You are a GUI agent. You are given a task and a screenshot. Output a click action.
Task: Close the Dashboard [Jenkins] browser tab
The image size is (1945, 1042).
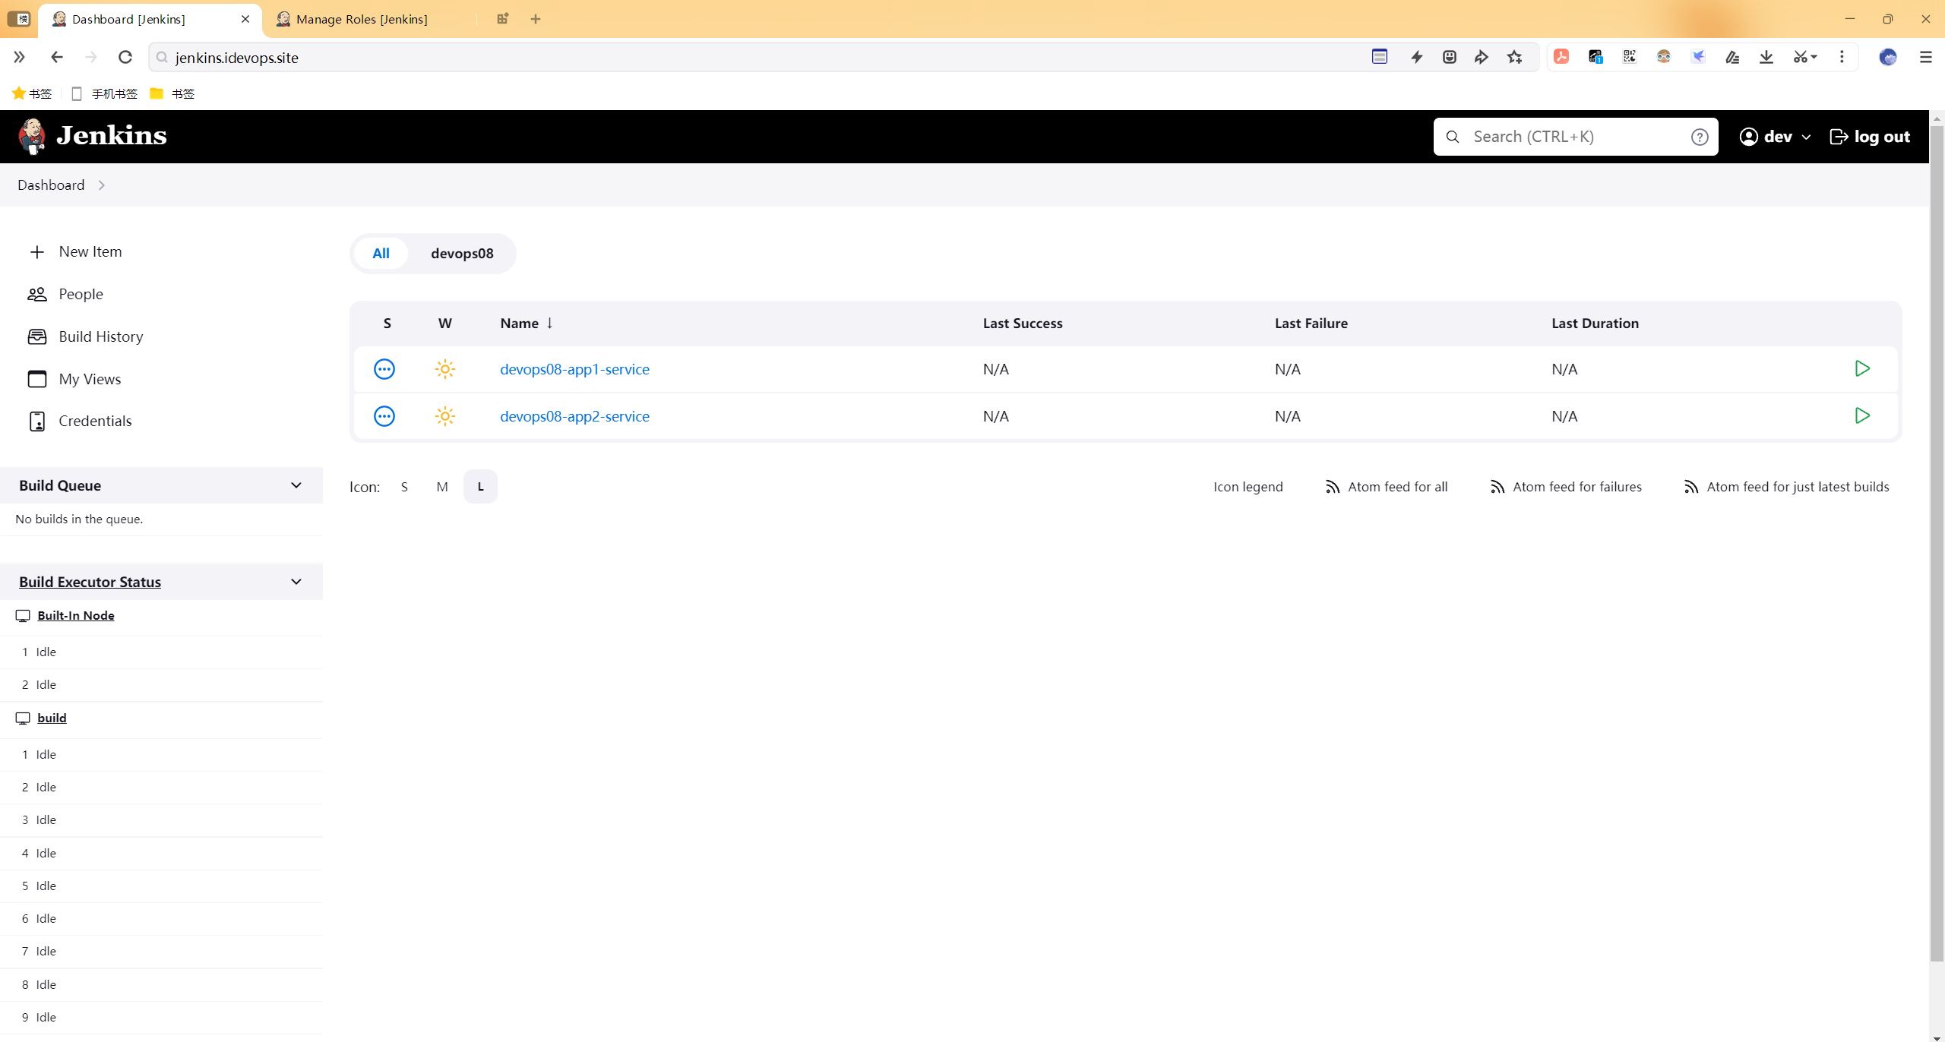[245, 19]
